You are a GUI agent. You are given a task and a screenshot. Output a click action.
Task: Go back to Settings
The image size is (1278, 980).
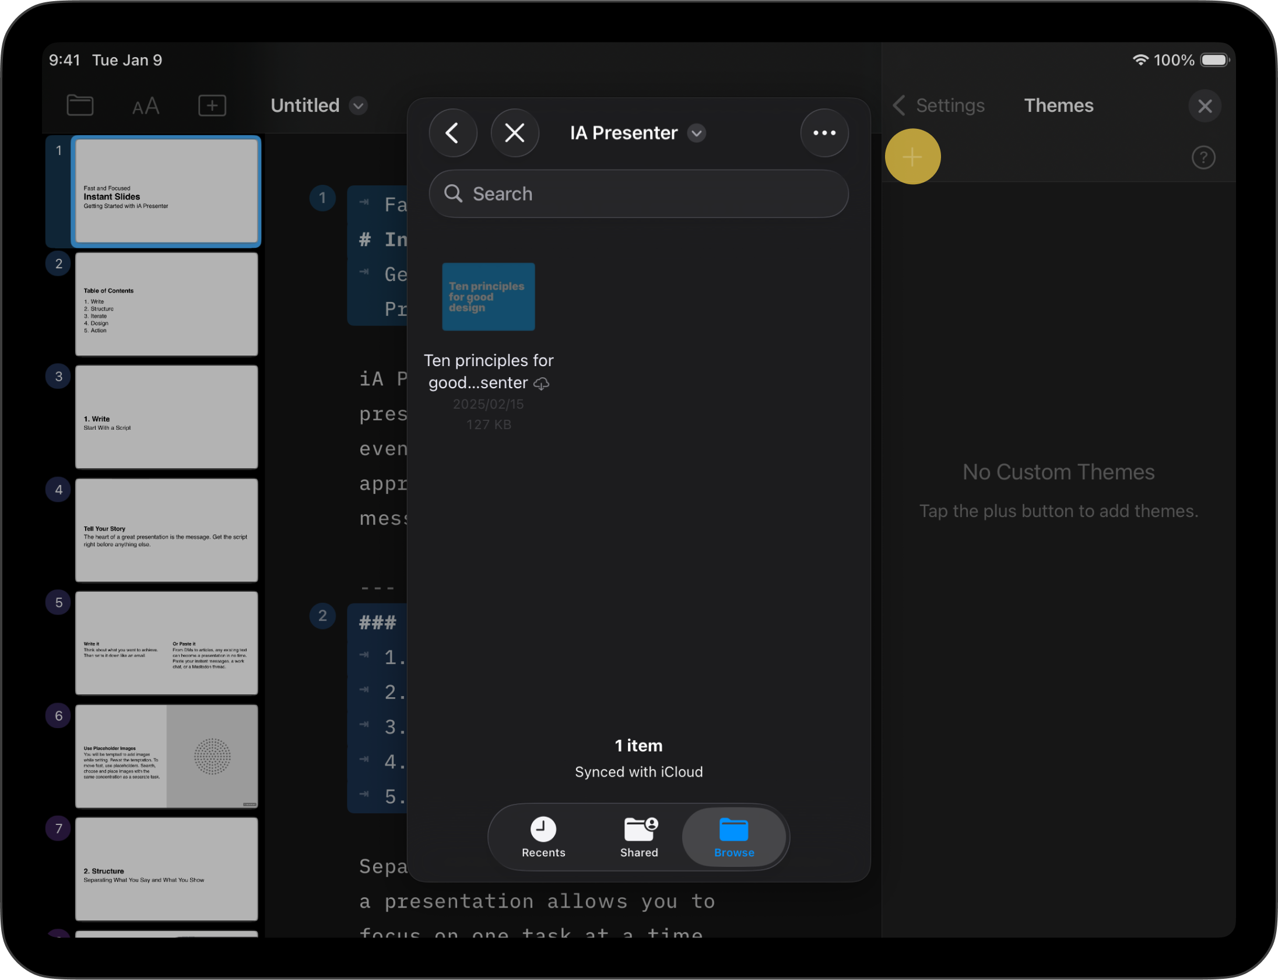(x=939, y=106)
